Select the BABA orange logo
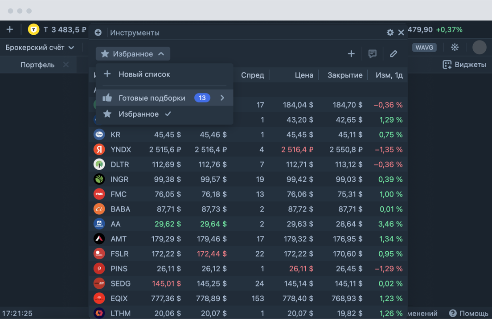The width and height of the screenshot is (492, 319). 99,209
